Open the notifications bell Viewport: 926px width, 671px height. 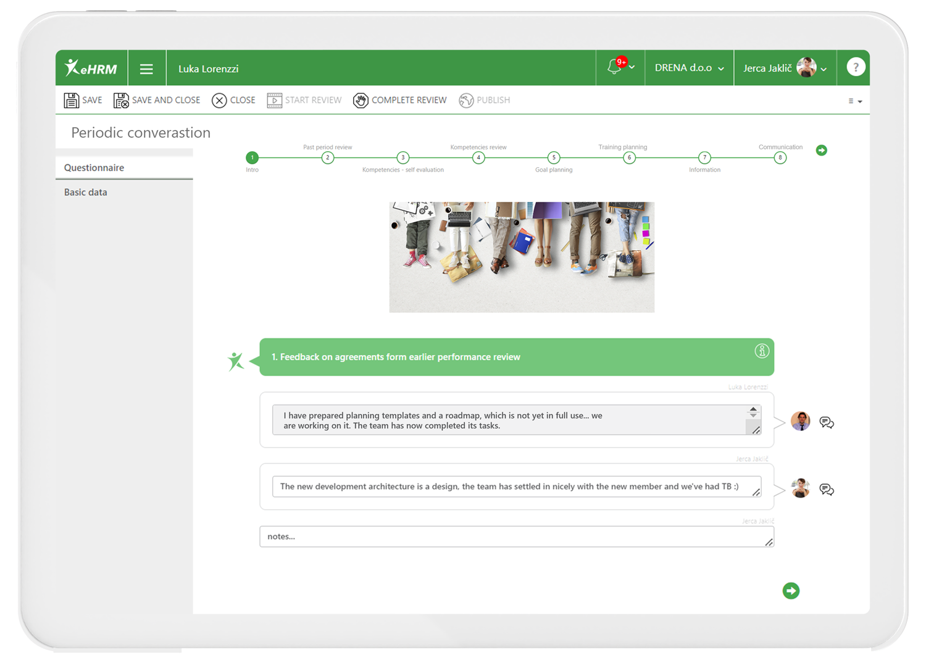[x=616, y=67]
